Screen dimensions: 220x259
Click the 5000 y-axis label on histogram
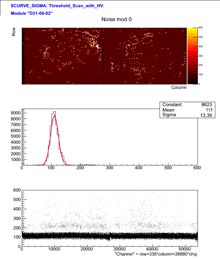tap(15, 136)
